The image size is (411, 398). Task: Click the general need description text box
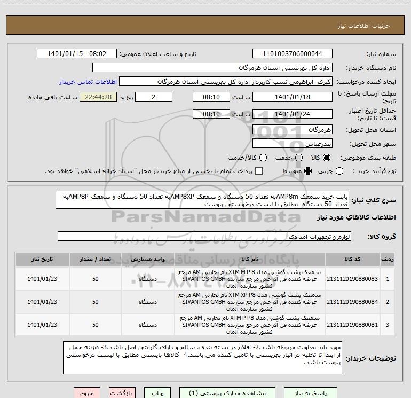point(202,200)
